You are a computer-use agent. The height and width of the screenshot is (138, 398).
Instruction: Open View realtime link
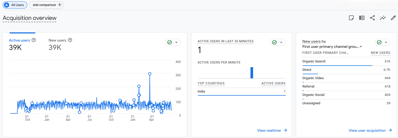click(272, 130)
